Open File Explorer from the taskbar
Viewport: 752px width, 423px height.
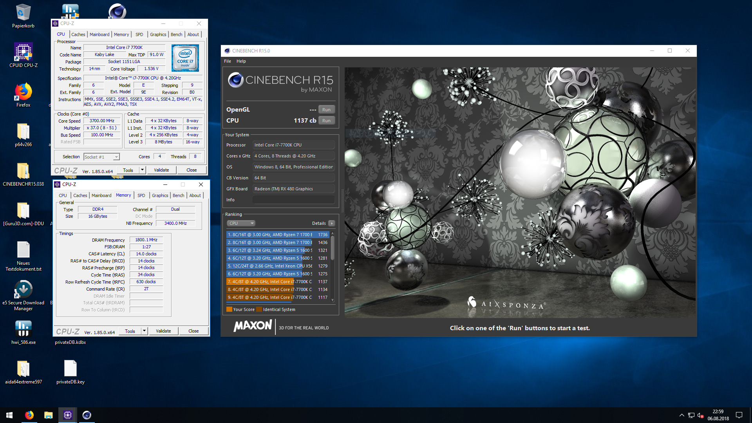point(49,415)
